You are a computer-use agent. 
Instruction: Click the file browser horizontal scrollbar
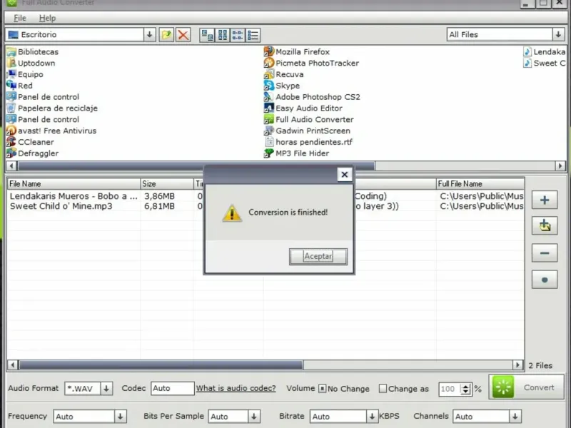coord(196,166)
